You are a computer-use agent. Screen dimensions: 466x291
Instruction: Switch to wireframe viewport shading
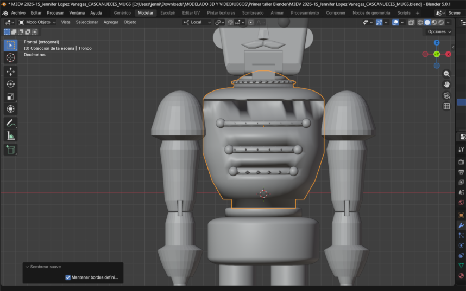tap(420, 22)
